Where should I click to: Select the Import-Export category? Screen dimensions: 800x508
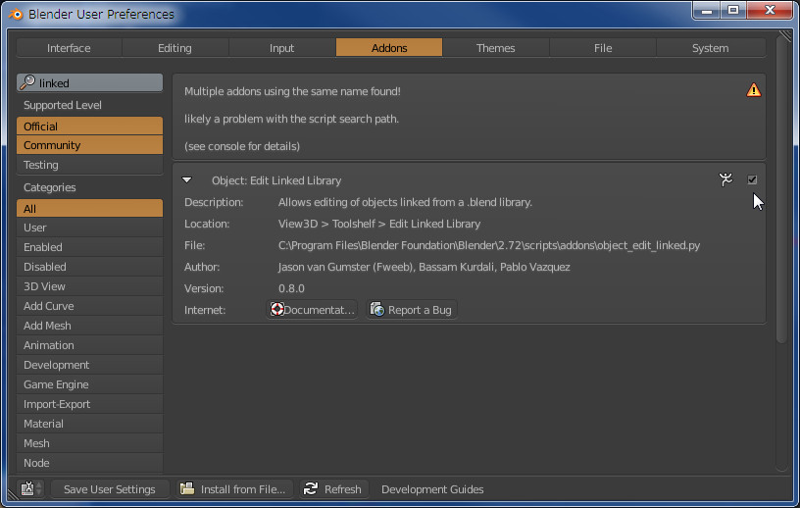(90, 404)
